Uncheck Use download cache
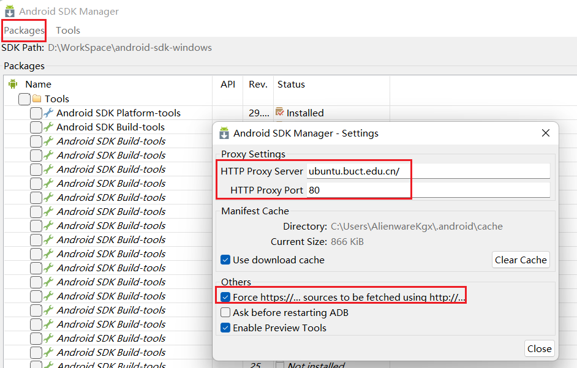577x368 pixels. click(225, 260)
